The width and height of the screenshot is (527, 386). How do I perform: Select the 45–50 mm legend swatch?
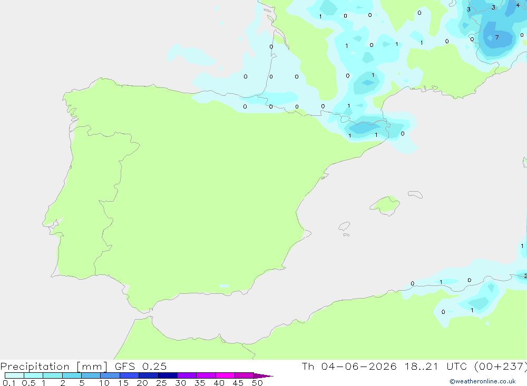pos(245,375)
